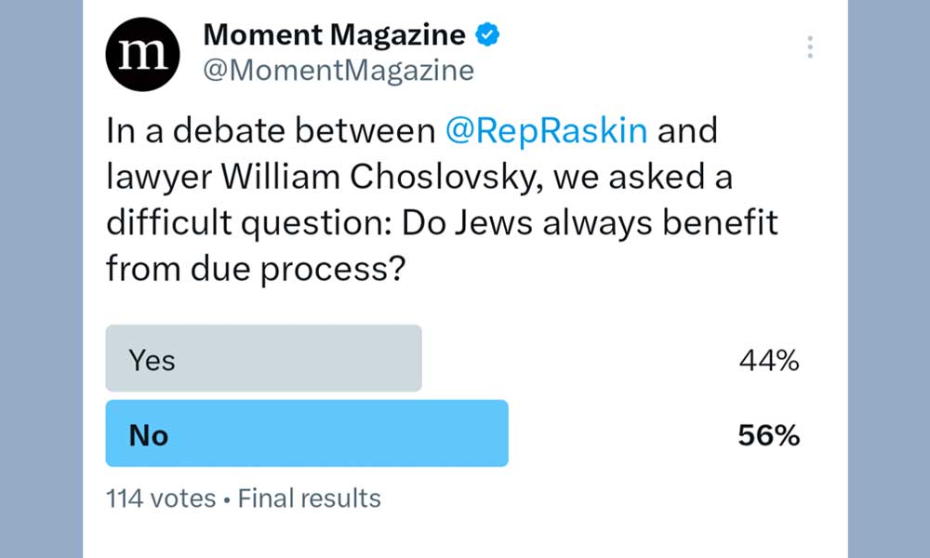Click the blue verified checkmark badge
This screenshot has height=558, width=930.
tap(487, 35)
